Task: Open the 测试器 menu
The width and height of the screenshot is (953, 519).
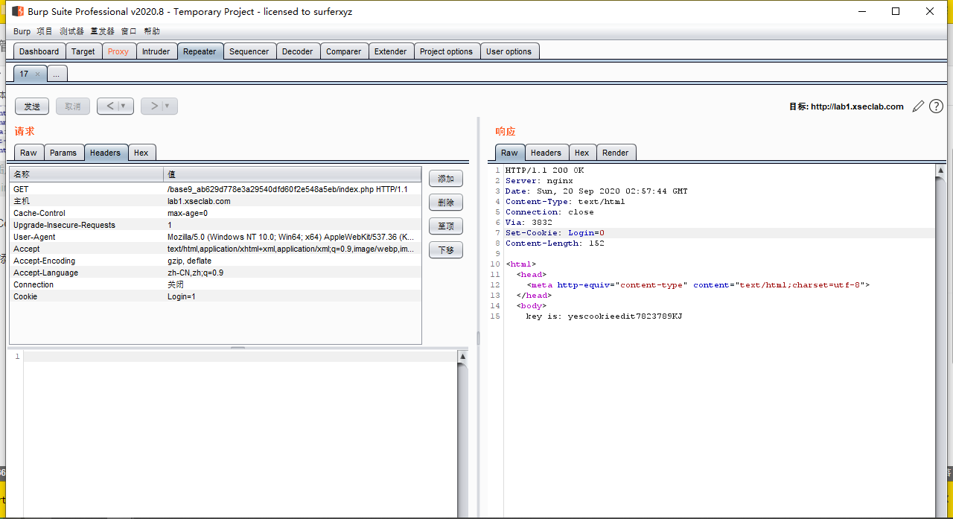Action: click(71, 31)
